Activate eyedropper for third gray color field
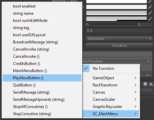Screen dimensions: 154x120 click(x=150, y=13)
